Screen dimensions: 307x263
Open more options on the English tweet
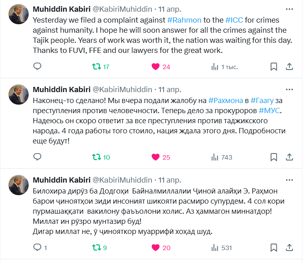click(289, 9)
